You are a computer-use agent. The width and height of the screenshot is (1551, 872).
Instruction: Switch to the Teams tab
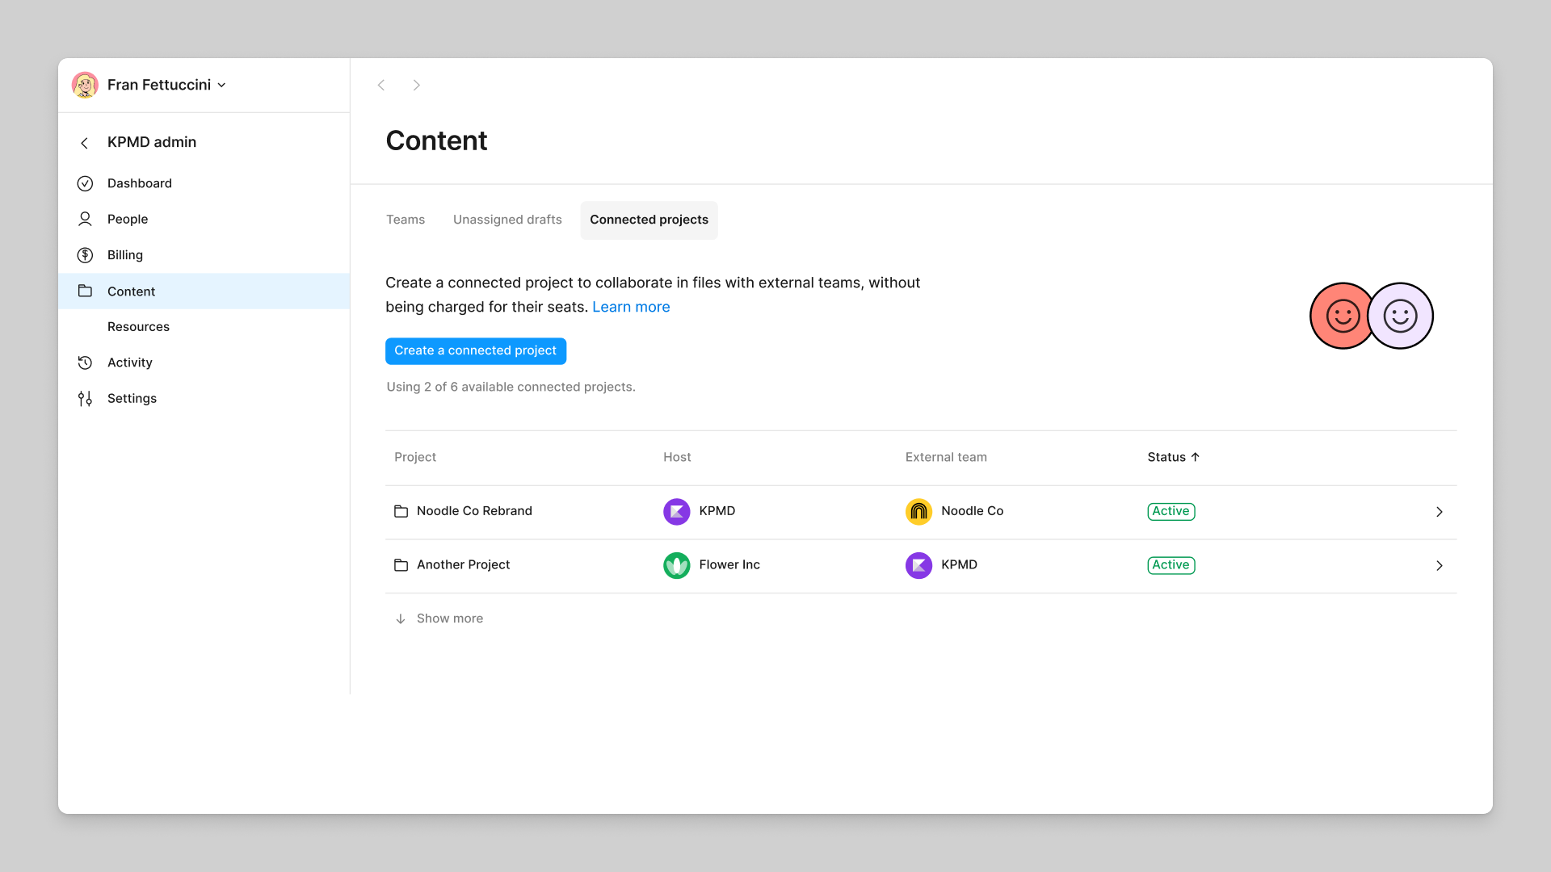point(405,220)
